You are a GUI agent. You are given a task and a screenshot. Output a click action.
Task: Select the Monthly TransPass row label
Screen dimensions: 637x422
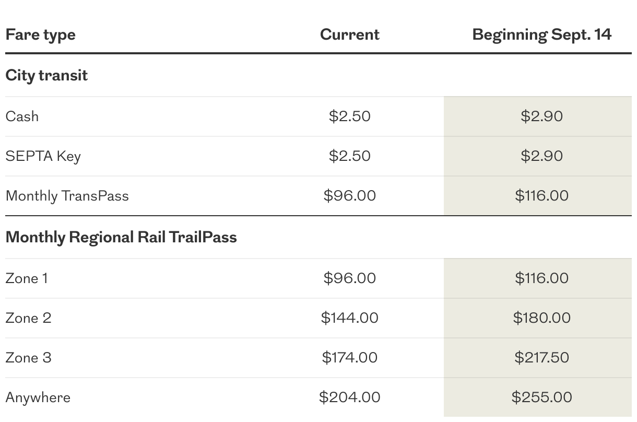click(x=67, y=196)
